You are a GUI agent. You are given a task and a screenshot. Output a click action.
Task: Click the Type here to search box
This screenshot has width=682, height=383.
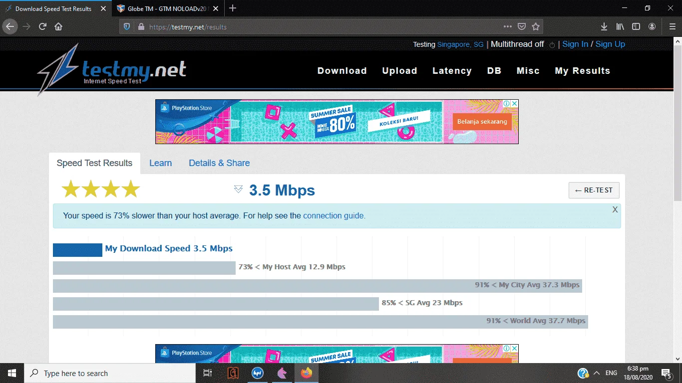110,373
